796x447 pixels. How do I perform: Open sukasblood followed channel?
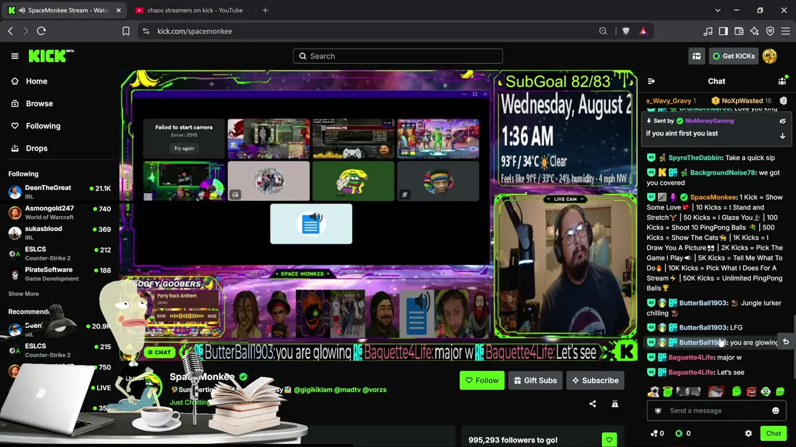pyautogui.click(x=60, y=233)
